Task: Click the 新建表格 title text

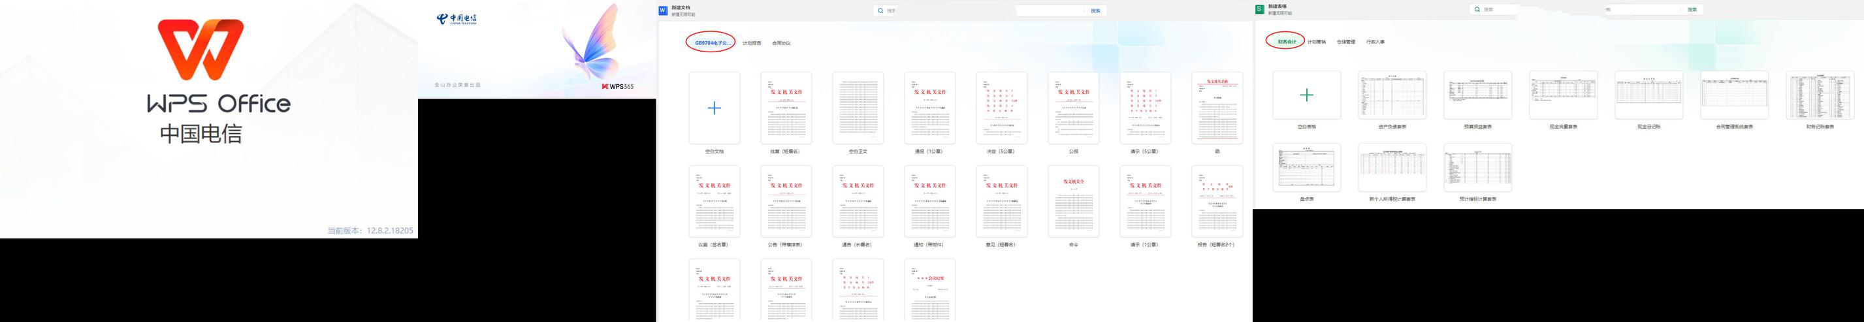Action: point(1277,7)
